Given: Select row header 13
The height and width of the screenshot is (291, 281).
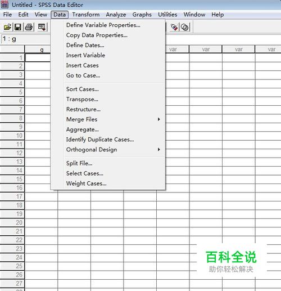Looking at the screenshot, I should (x=12, y=162).
